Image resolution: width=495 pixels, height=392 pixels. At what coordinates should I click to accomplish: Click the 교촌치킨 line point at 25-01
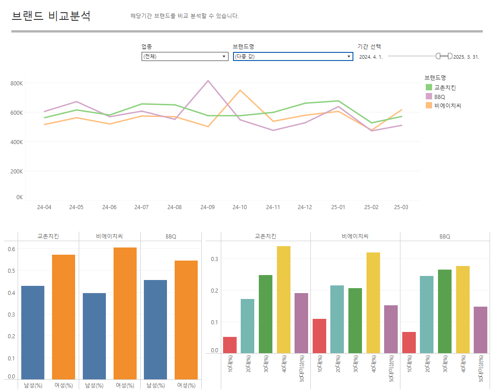[338, 101]
